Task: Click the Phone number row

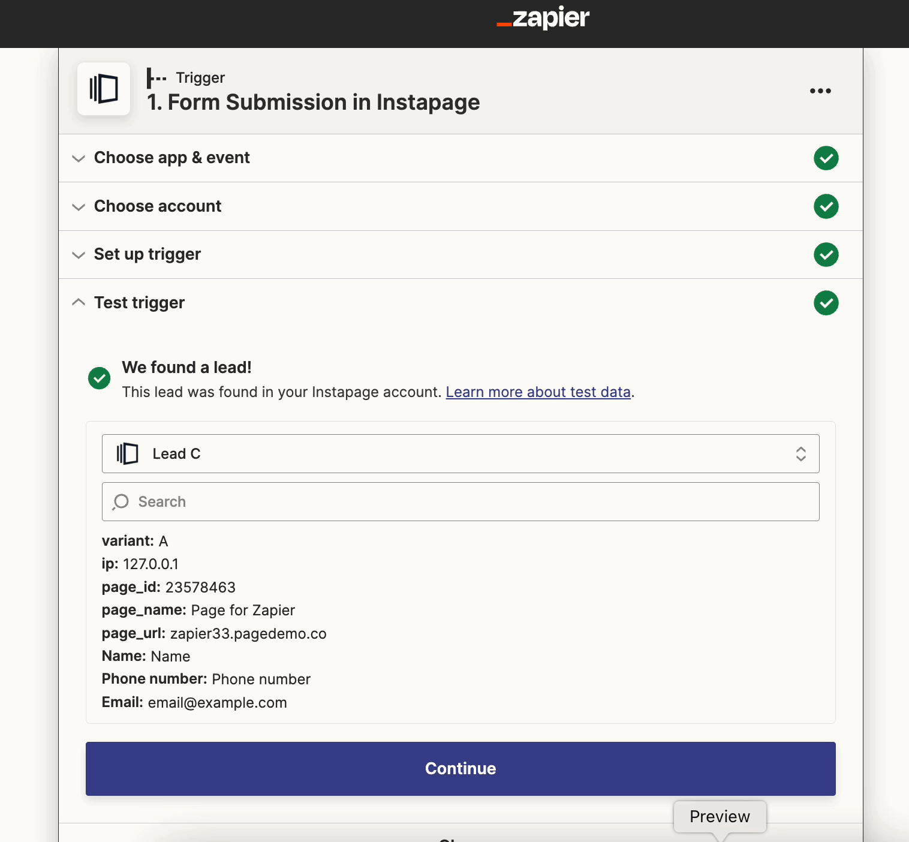Action: (x=206, y=679)
